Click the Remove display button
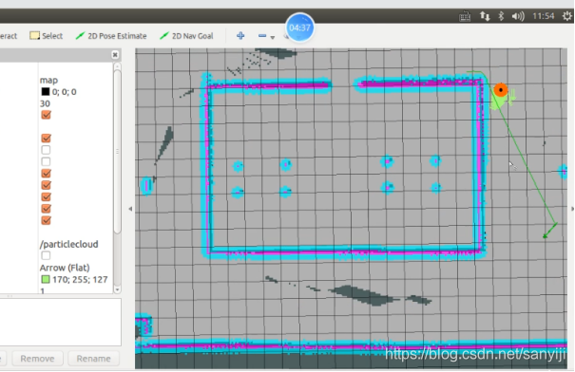Image resolution: width=575 pixels, height=372 pixels. point(37,359)
